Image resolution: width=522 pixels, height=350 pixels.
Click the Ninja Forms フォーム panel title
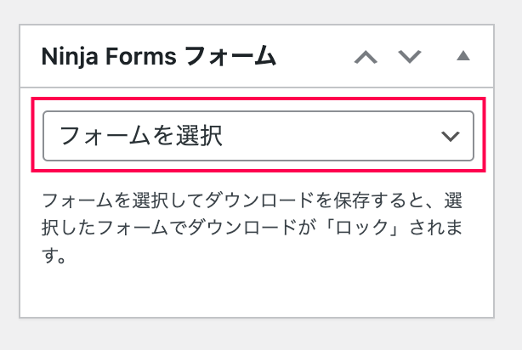click(159, 56)
